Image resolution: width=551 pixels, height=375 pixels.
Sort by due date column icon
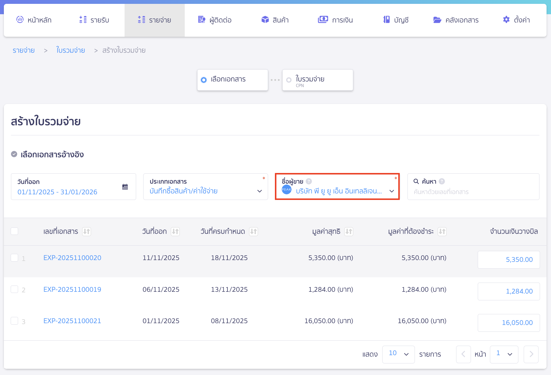click(254, 232)
